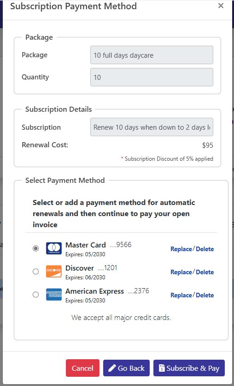Delete the Master Card ending 9566
The image size is (234, 386).
(205, 249)
